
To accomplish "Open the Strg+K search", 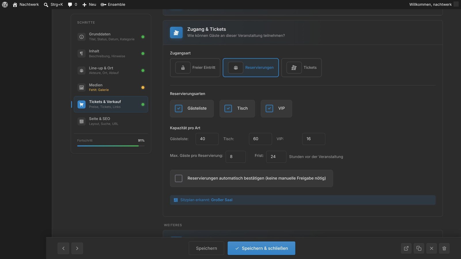I will point(53,5).
